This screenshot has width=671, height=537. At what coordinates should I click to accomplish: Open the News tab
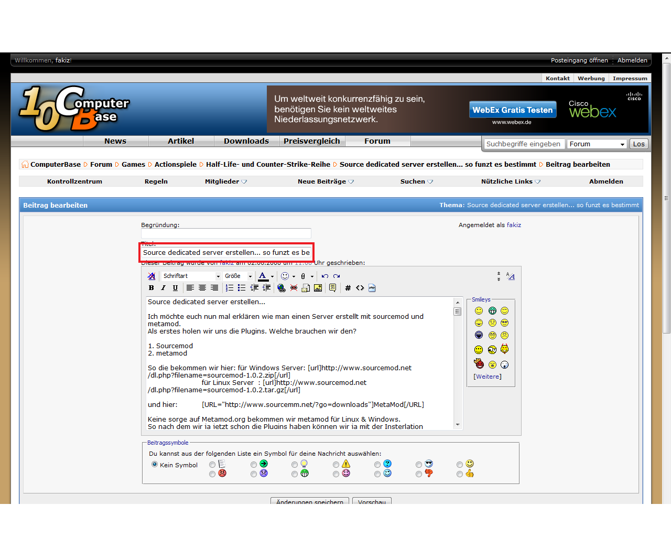tap(115, 141)
